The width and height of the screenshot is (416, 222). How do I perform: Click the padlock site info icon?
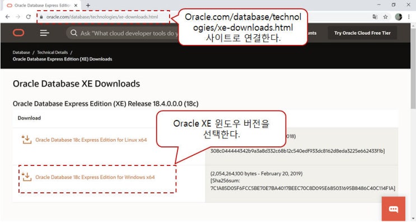pos(41,17)
